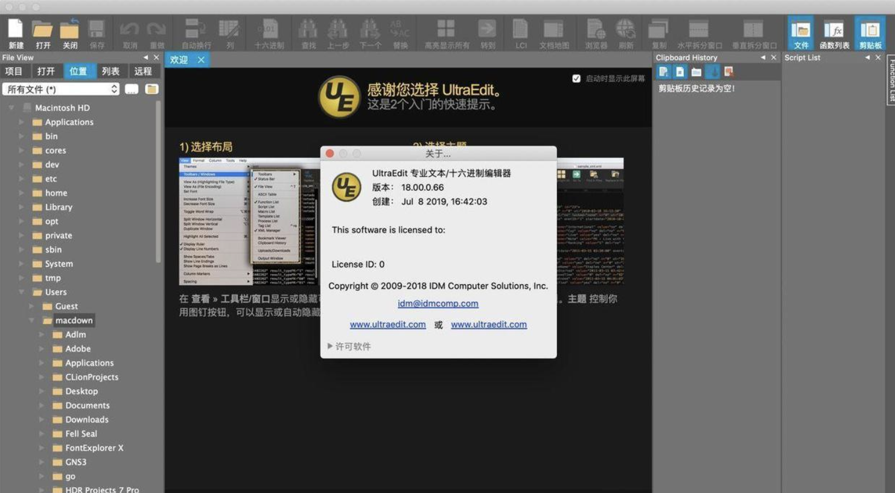This screenshot has height=493, width=895.
Task: Enable hex mode via the 十六进制 icon
Action: point(268,29)
